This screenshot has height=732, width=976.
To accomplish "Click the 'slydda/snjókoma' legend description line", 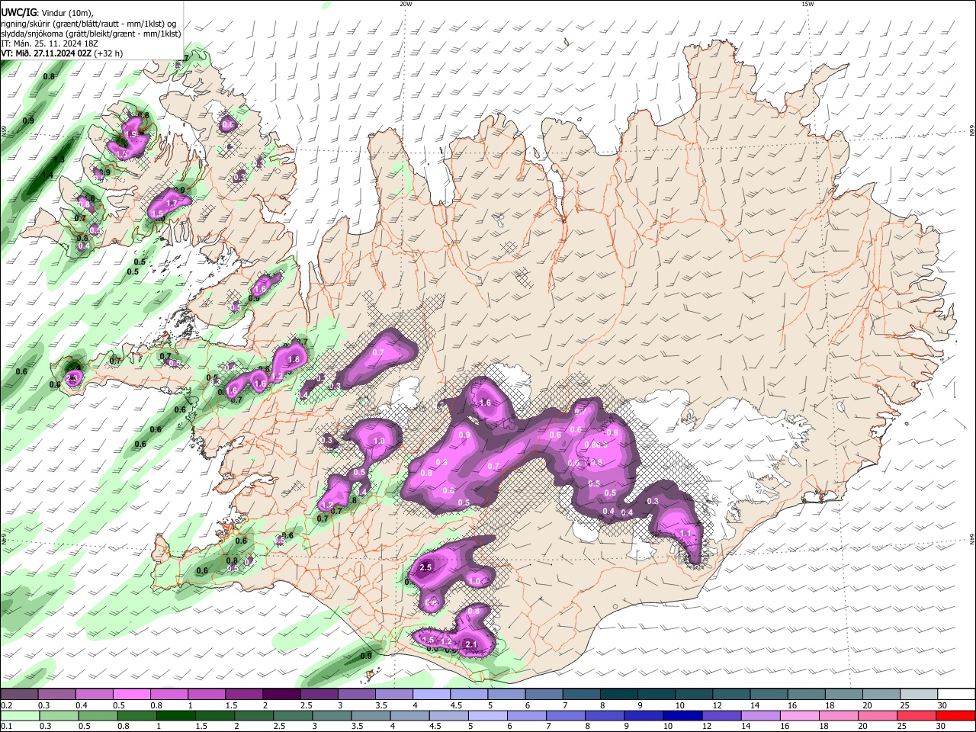I will (x=91, y=34).
